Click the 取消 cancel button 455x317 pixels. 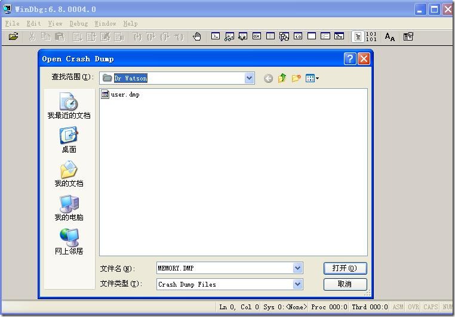[x=345, y=284]
